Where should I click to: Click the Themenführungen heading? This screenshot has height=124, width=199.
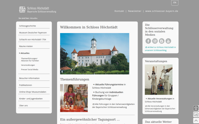tap(75, 79)
